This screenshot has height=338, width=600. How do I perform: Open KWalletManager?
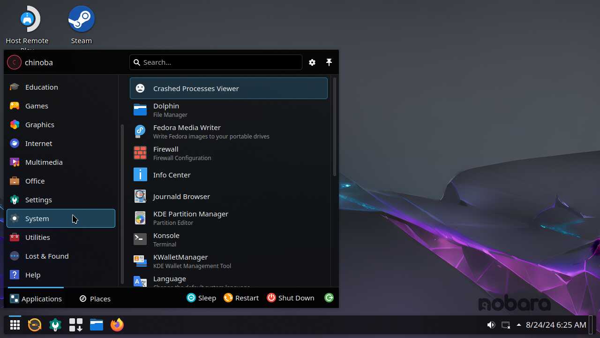pyautogui.click(x=228, y=261)
